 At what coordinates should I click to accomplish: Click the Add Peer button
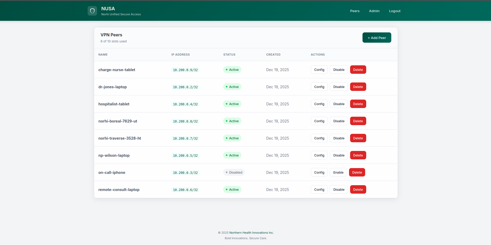(377, 37)
